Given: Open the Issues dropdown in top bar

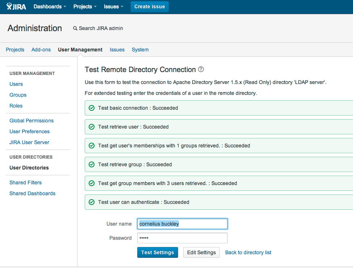Looking at the screenshot, I should 113,7.
